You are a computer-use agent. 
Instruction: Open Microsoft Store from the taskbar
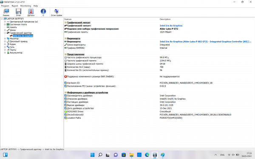click(x=124, y=155)
